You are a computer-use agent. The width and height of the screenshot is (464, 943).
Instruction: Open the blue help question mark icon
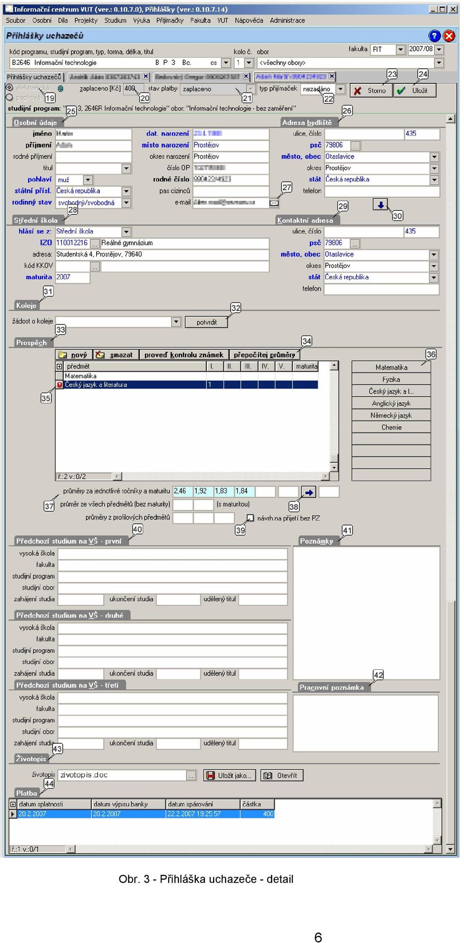point(434,36)
